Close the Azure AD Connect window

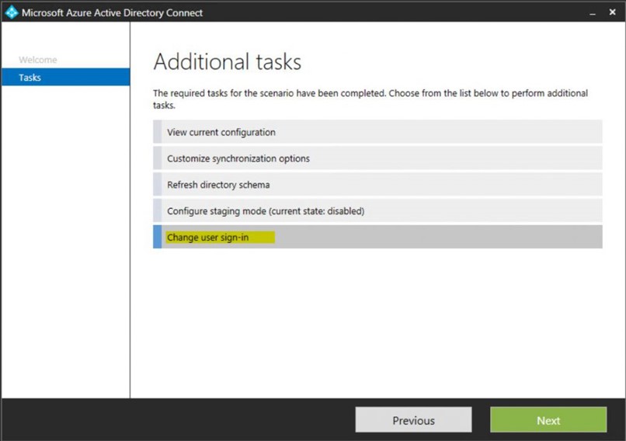coord(613,12)
